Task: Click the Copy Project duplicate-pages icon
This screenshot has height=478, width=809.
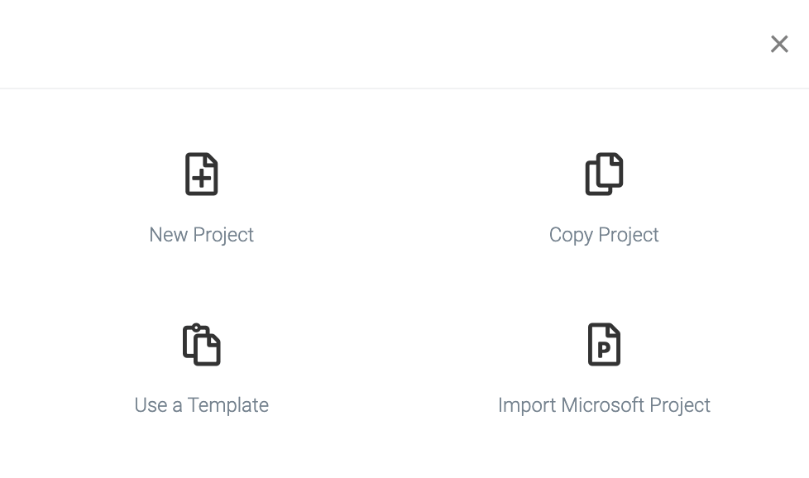Action: tap(604, 174)
